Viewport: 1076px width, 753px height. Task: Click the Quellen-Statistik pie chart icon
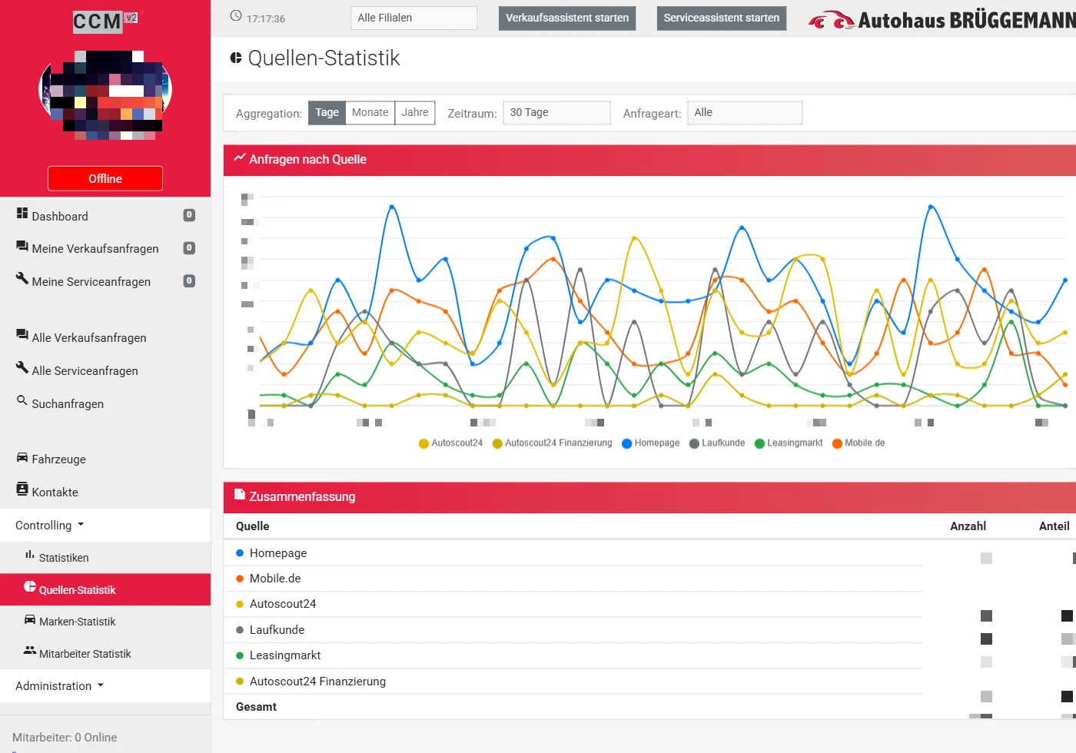pyautogui.click(x=30, y=587)
